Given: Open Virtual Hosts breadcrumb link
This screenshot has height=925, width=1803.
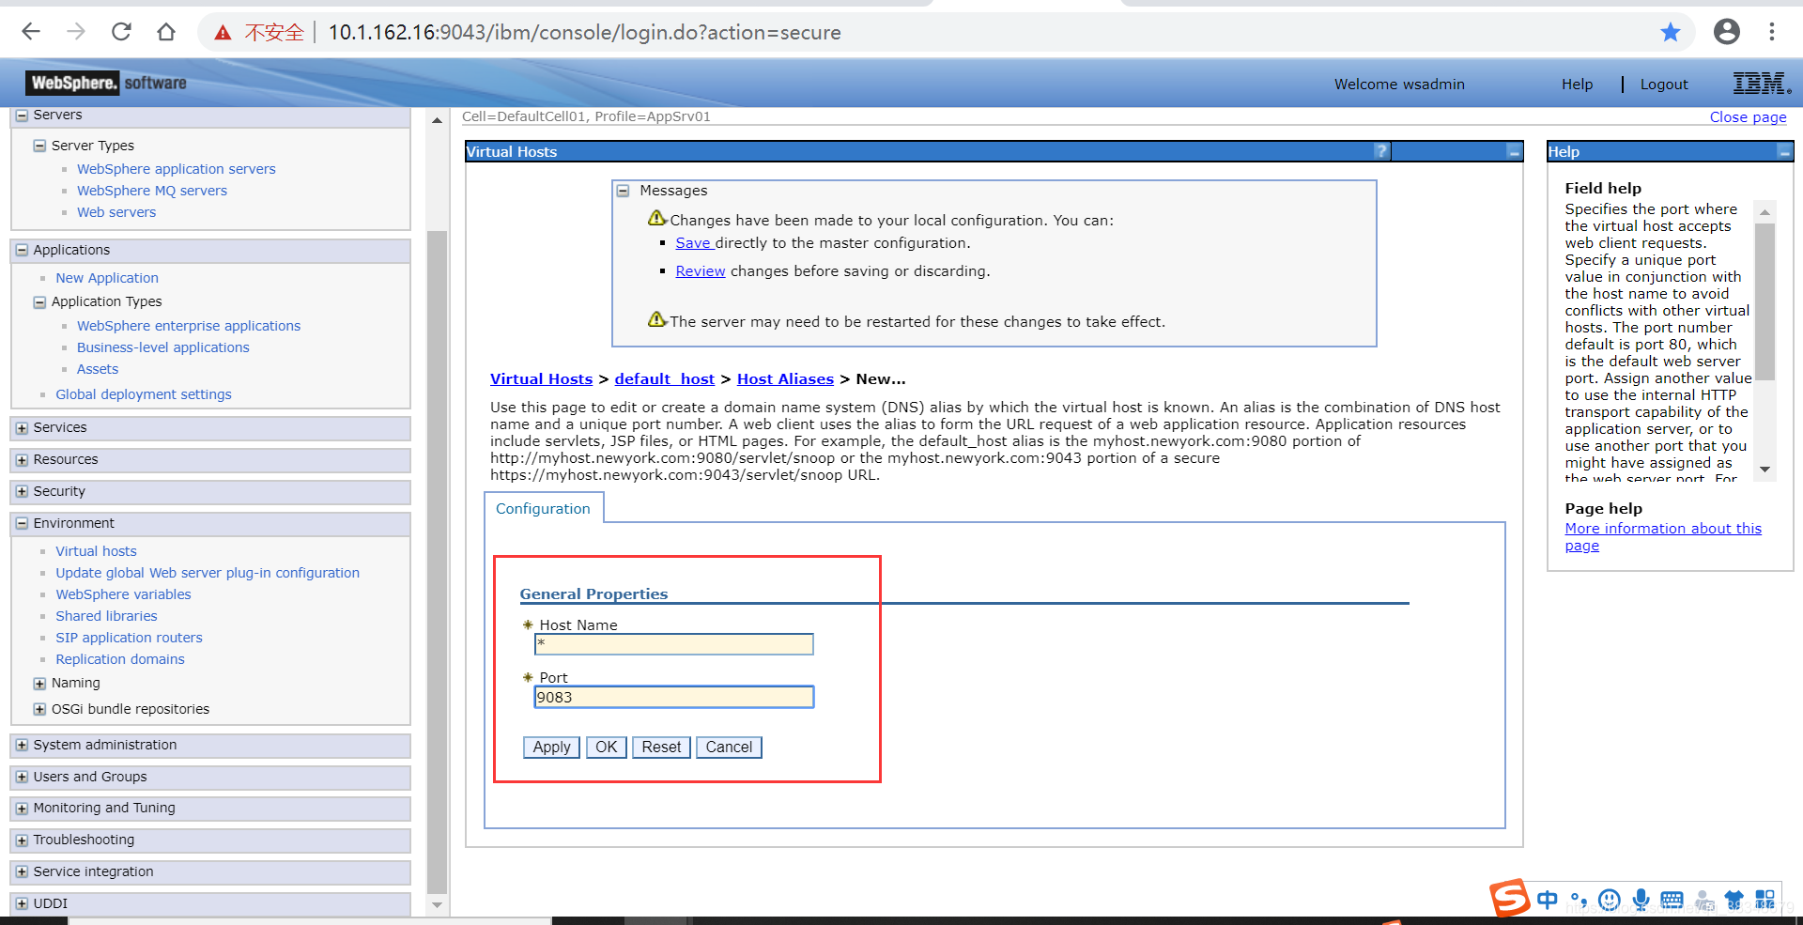Looking at the screenshot, I should (542, 379).
